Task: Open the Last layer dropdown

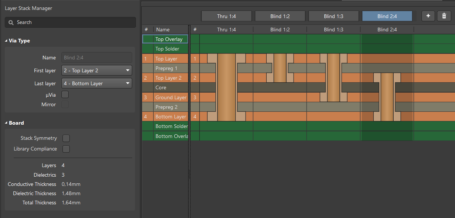Action: pos(97,83)
